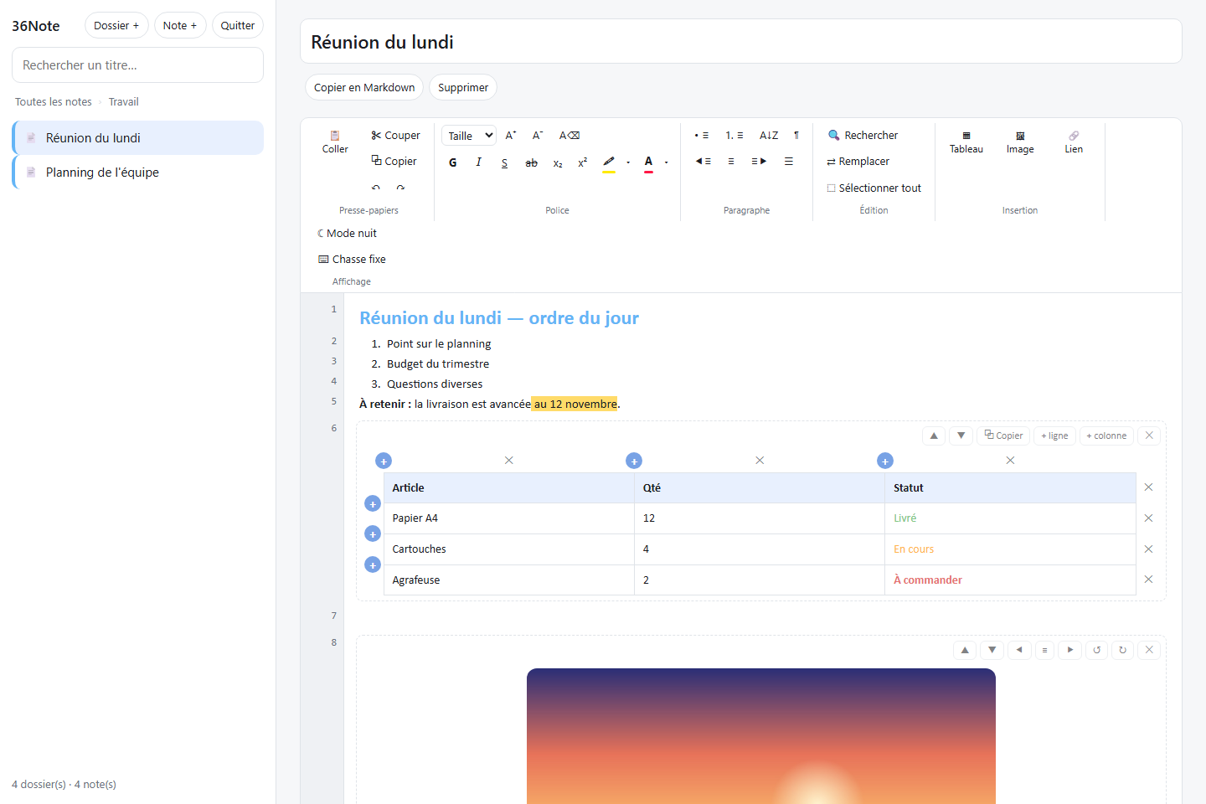This screenshot has width=1206, height=804.
Task: Undo the last action
Action: (376, 188)
